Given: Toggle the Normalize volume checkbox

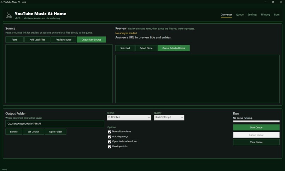Looking at the screenshot, I should (x=109, y=132).
